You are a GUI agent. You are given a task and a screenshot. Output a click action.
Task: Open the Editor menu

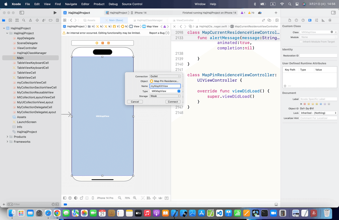click(85, 4)
